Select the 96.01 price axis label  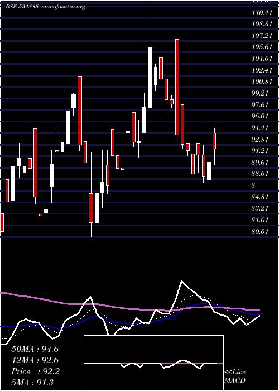[260, 116]
